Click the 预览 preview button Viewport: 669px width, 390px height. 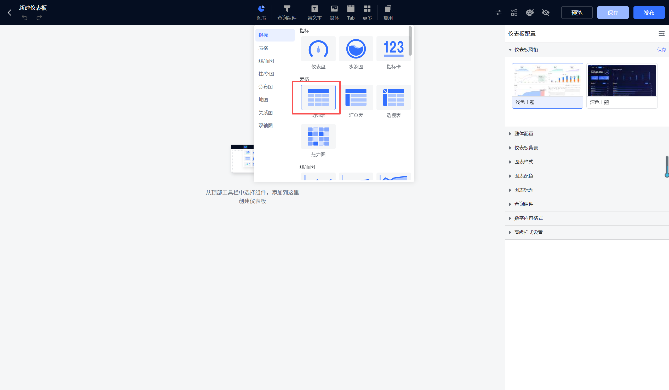tap(577, 13)
